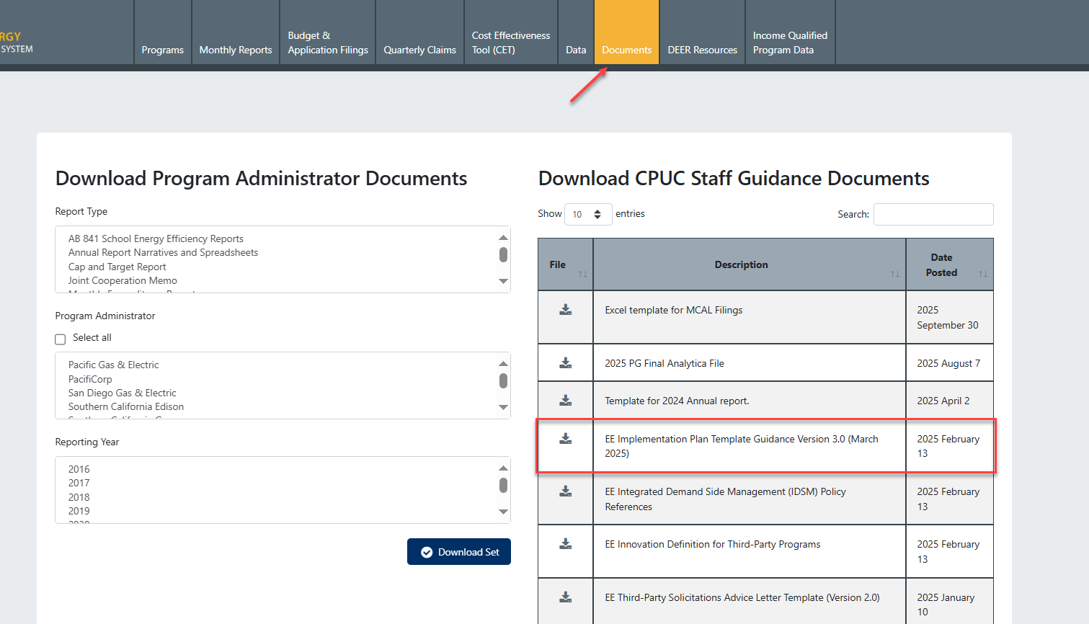Select reporting year 2017
This screenshot has width=1089, height=624.
[x=79, y=483]
